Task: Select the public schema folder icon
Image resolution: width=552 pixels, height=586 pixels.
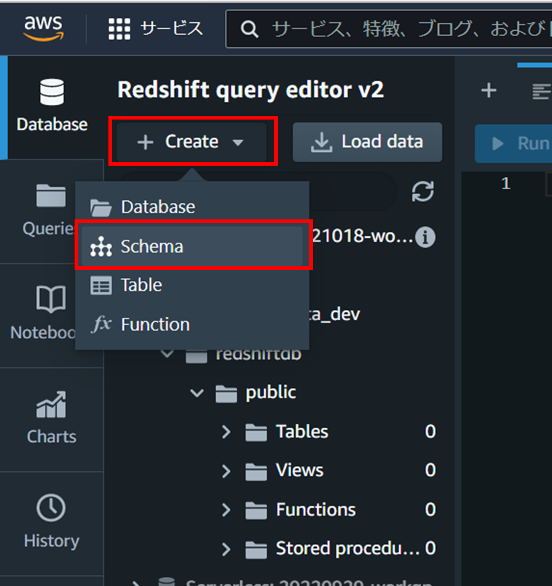Action: tap(226, 394)
